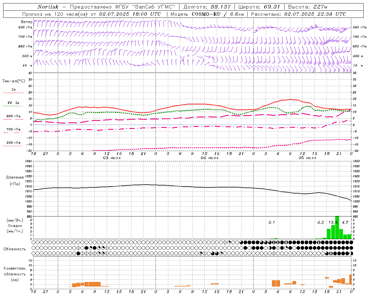Click the '0.2' precipitation total value
This screenshot has height=294, width=368.
(x=321, y=222)
